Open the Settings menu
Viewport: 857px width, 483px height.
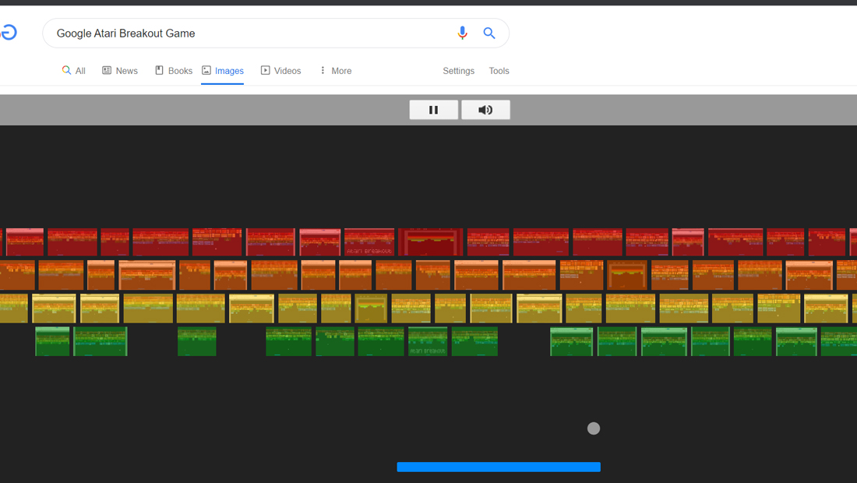coord(459,71)
